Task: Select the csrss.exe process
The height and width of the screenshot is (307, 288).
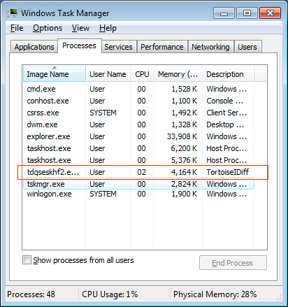Action: pyautogui.click(x=138, y=113)
